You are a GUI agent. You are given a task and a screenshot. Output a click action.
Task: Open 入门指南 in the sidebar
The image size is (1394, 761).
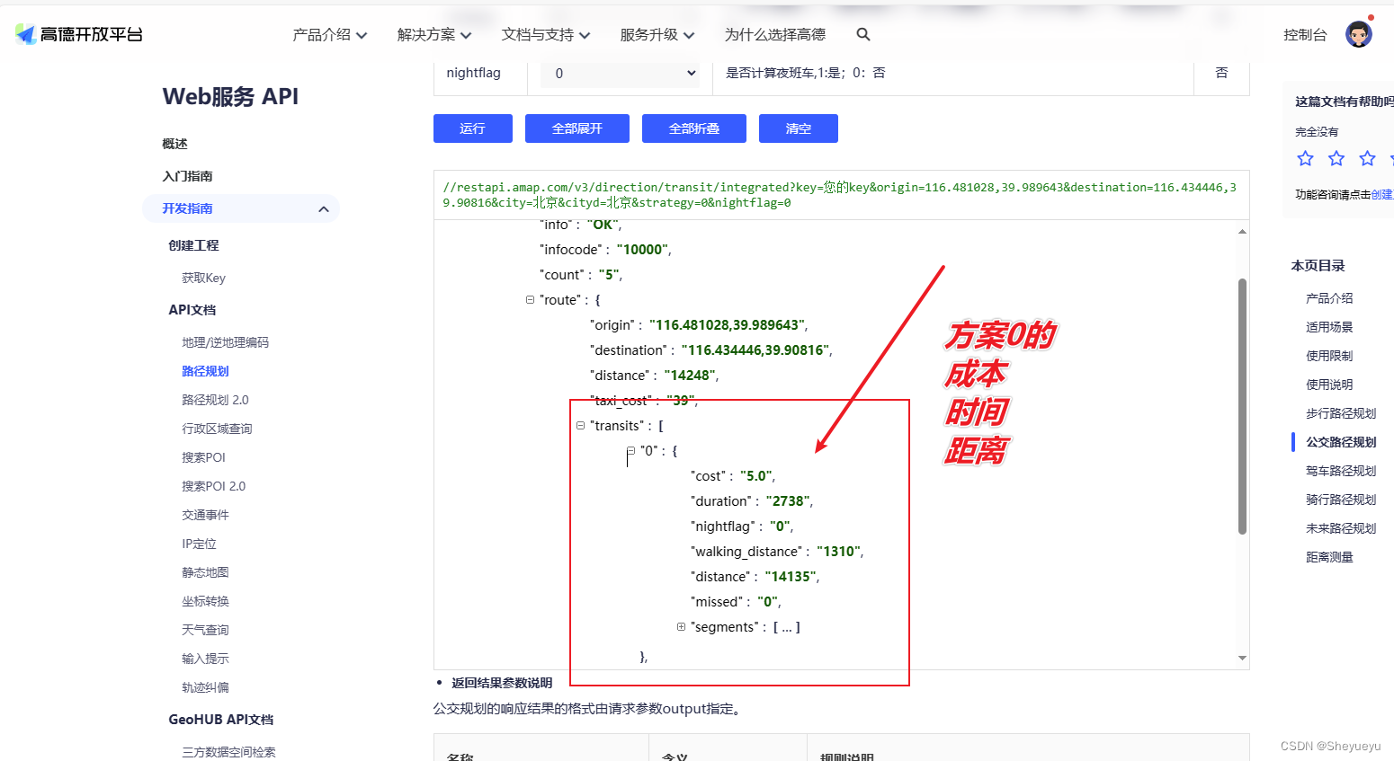(x=187, y=176)
